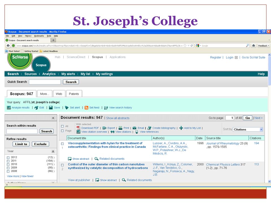Click the Quick Search button
This screenshot has height=203, width=271.
(71, 82)
